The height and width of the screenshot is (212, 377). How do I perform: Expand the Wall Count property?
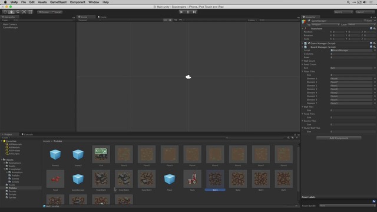click(x=302, y=61)
